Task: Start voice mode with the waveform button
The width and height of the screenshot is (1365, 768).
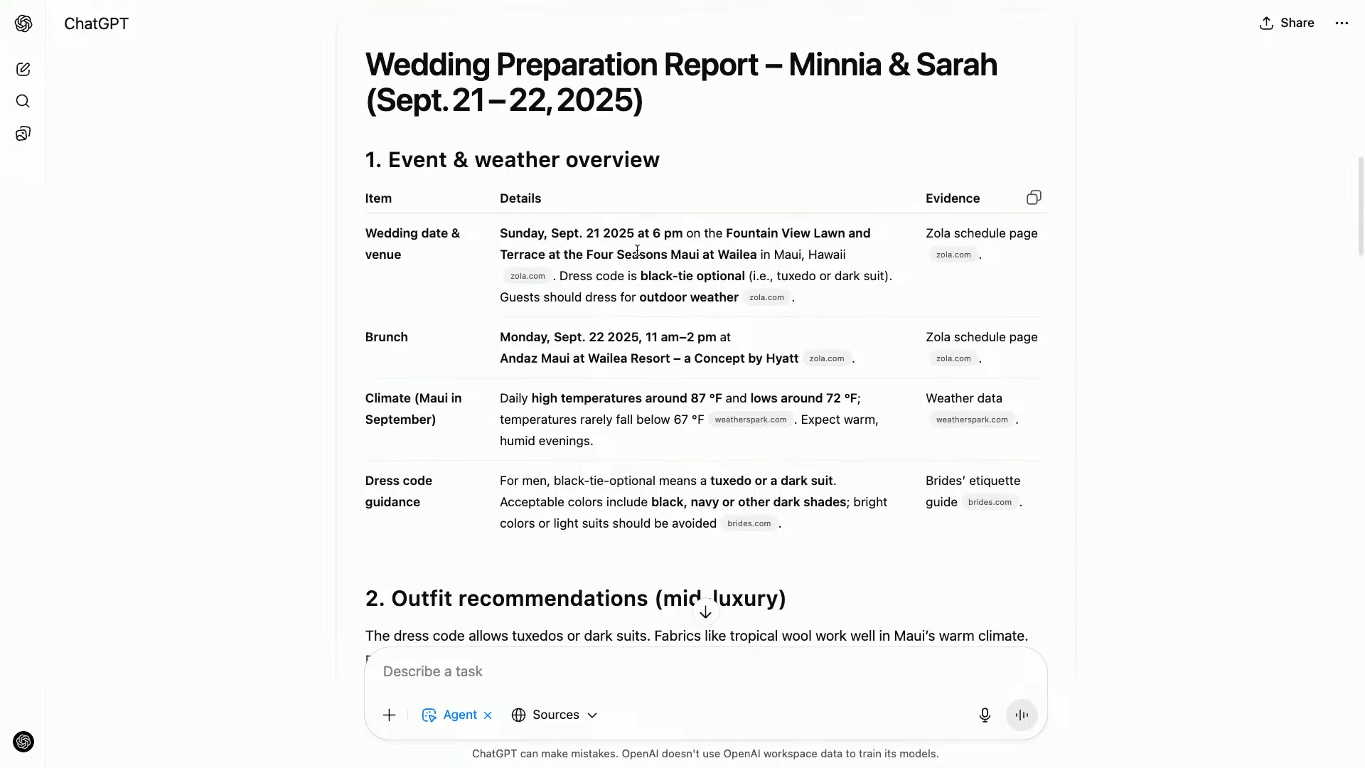Action: 1022,715
